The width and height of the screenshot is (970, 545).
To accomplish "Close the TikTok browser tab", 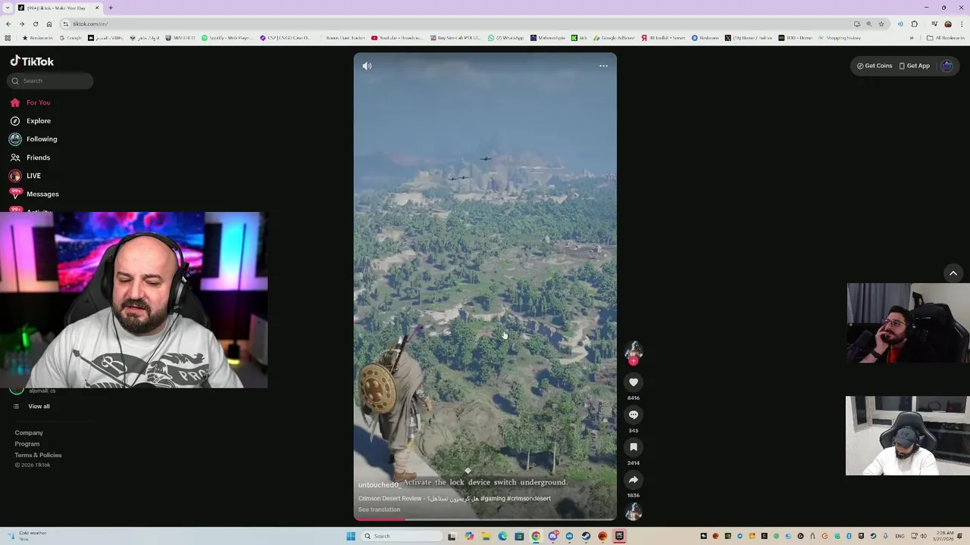I will [x=96, y=8].
